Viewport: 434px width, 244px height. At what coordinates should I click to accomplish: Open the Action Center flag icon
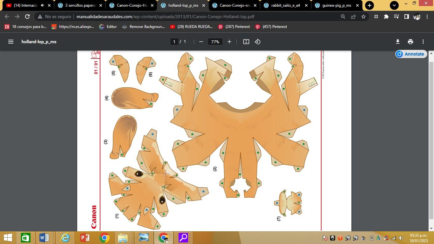tap(325, 238)
